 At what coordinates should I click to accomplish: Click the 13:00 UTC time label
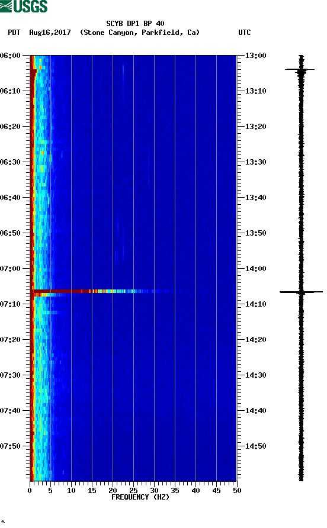click(255, 56)
